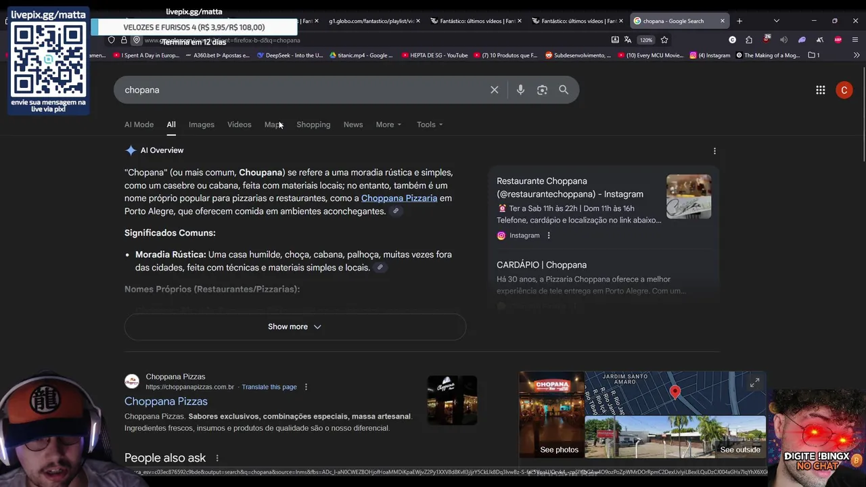Open the More search filters dropdown
This screenshot has width=866, height=487.
(388, 124)
